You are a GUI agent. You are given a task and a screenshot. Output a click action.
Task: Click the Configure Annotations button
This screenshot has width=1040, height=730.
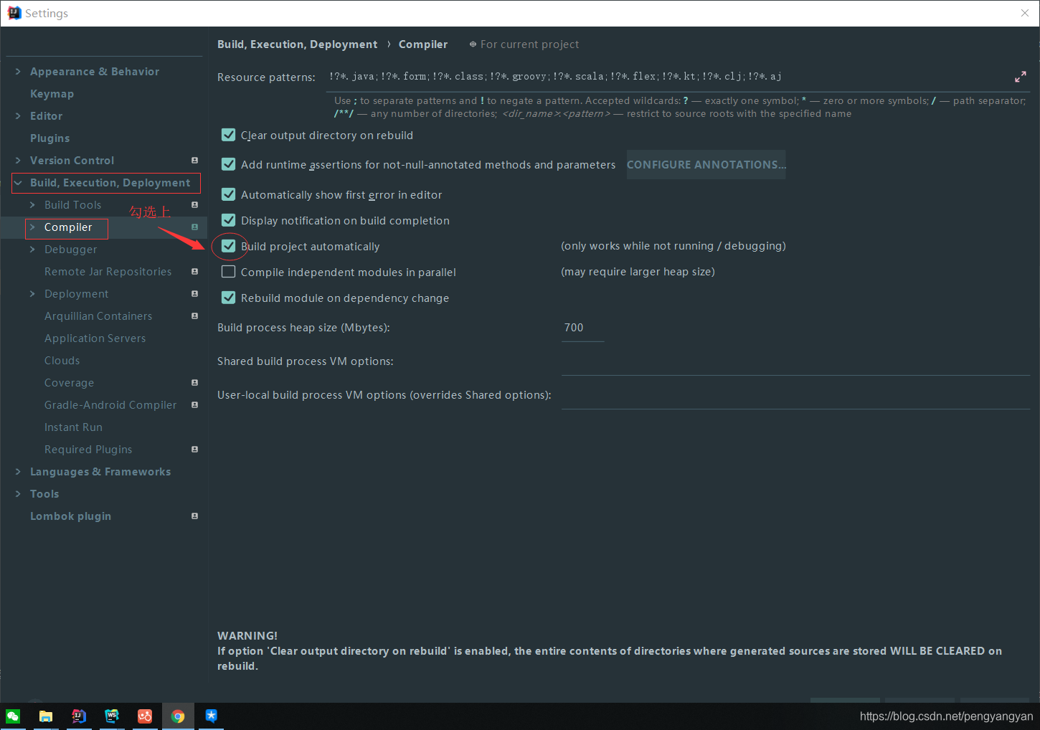(706, 164)
